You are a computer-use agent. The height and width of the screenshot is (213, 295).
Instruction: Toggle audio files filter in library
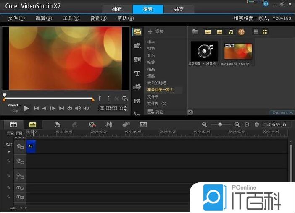pos(230,32)
